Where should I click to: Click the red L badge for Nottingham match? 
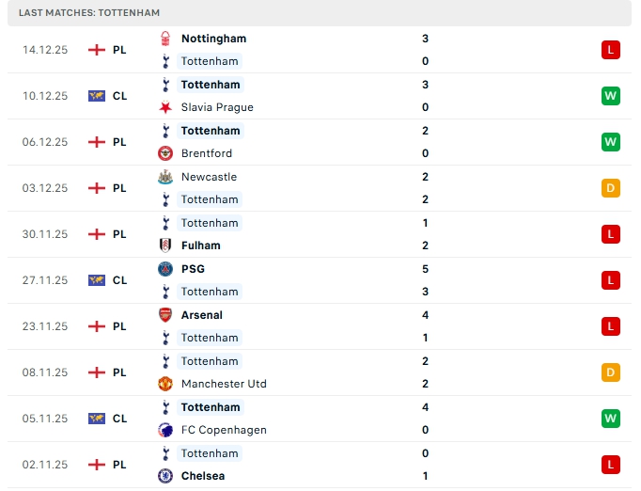click(611, 50)
